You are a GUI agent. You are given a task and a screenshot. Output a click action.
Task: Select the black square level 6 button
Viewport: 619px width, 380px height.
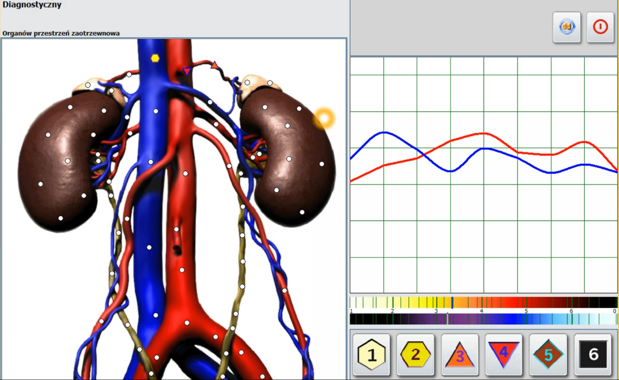tap(593, 354)
